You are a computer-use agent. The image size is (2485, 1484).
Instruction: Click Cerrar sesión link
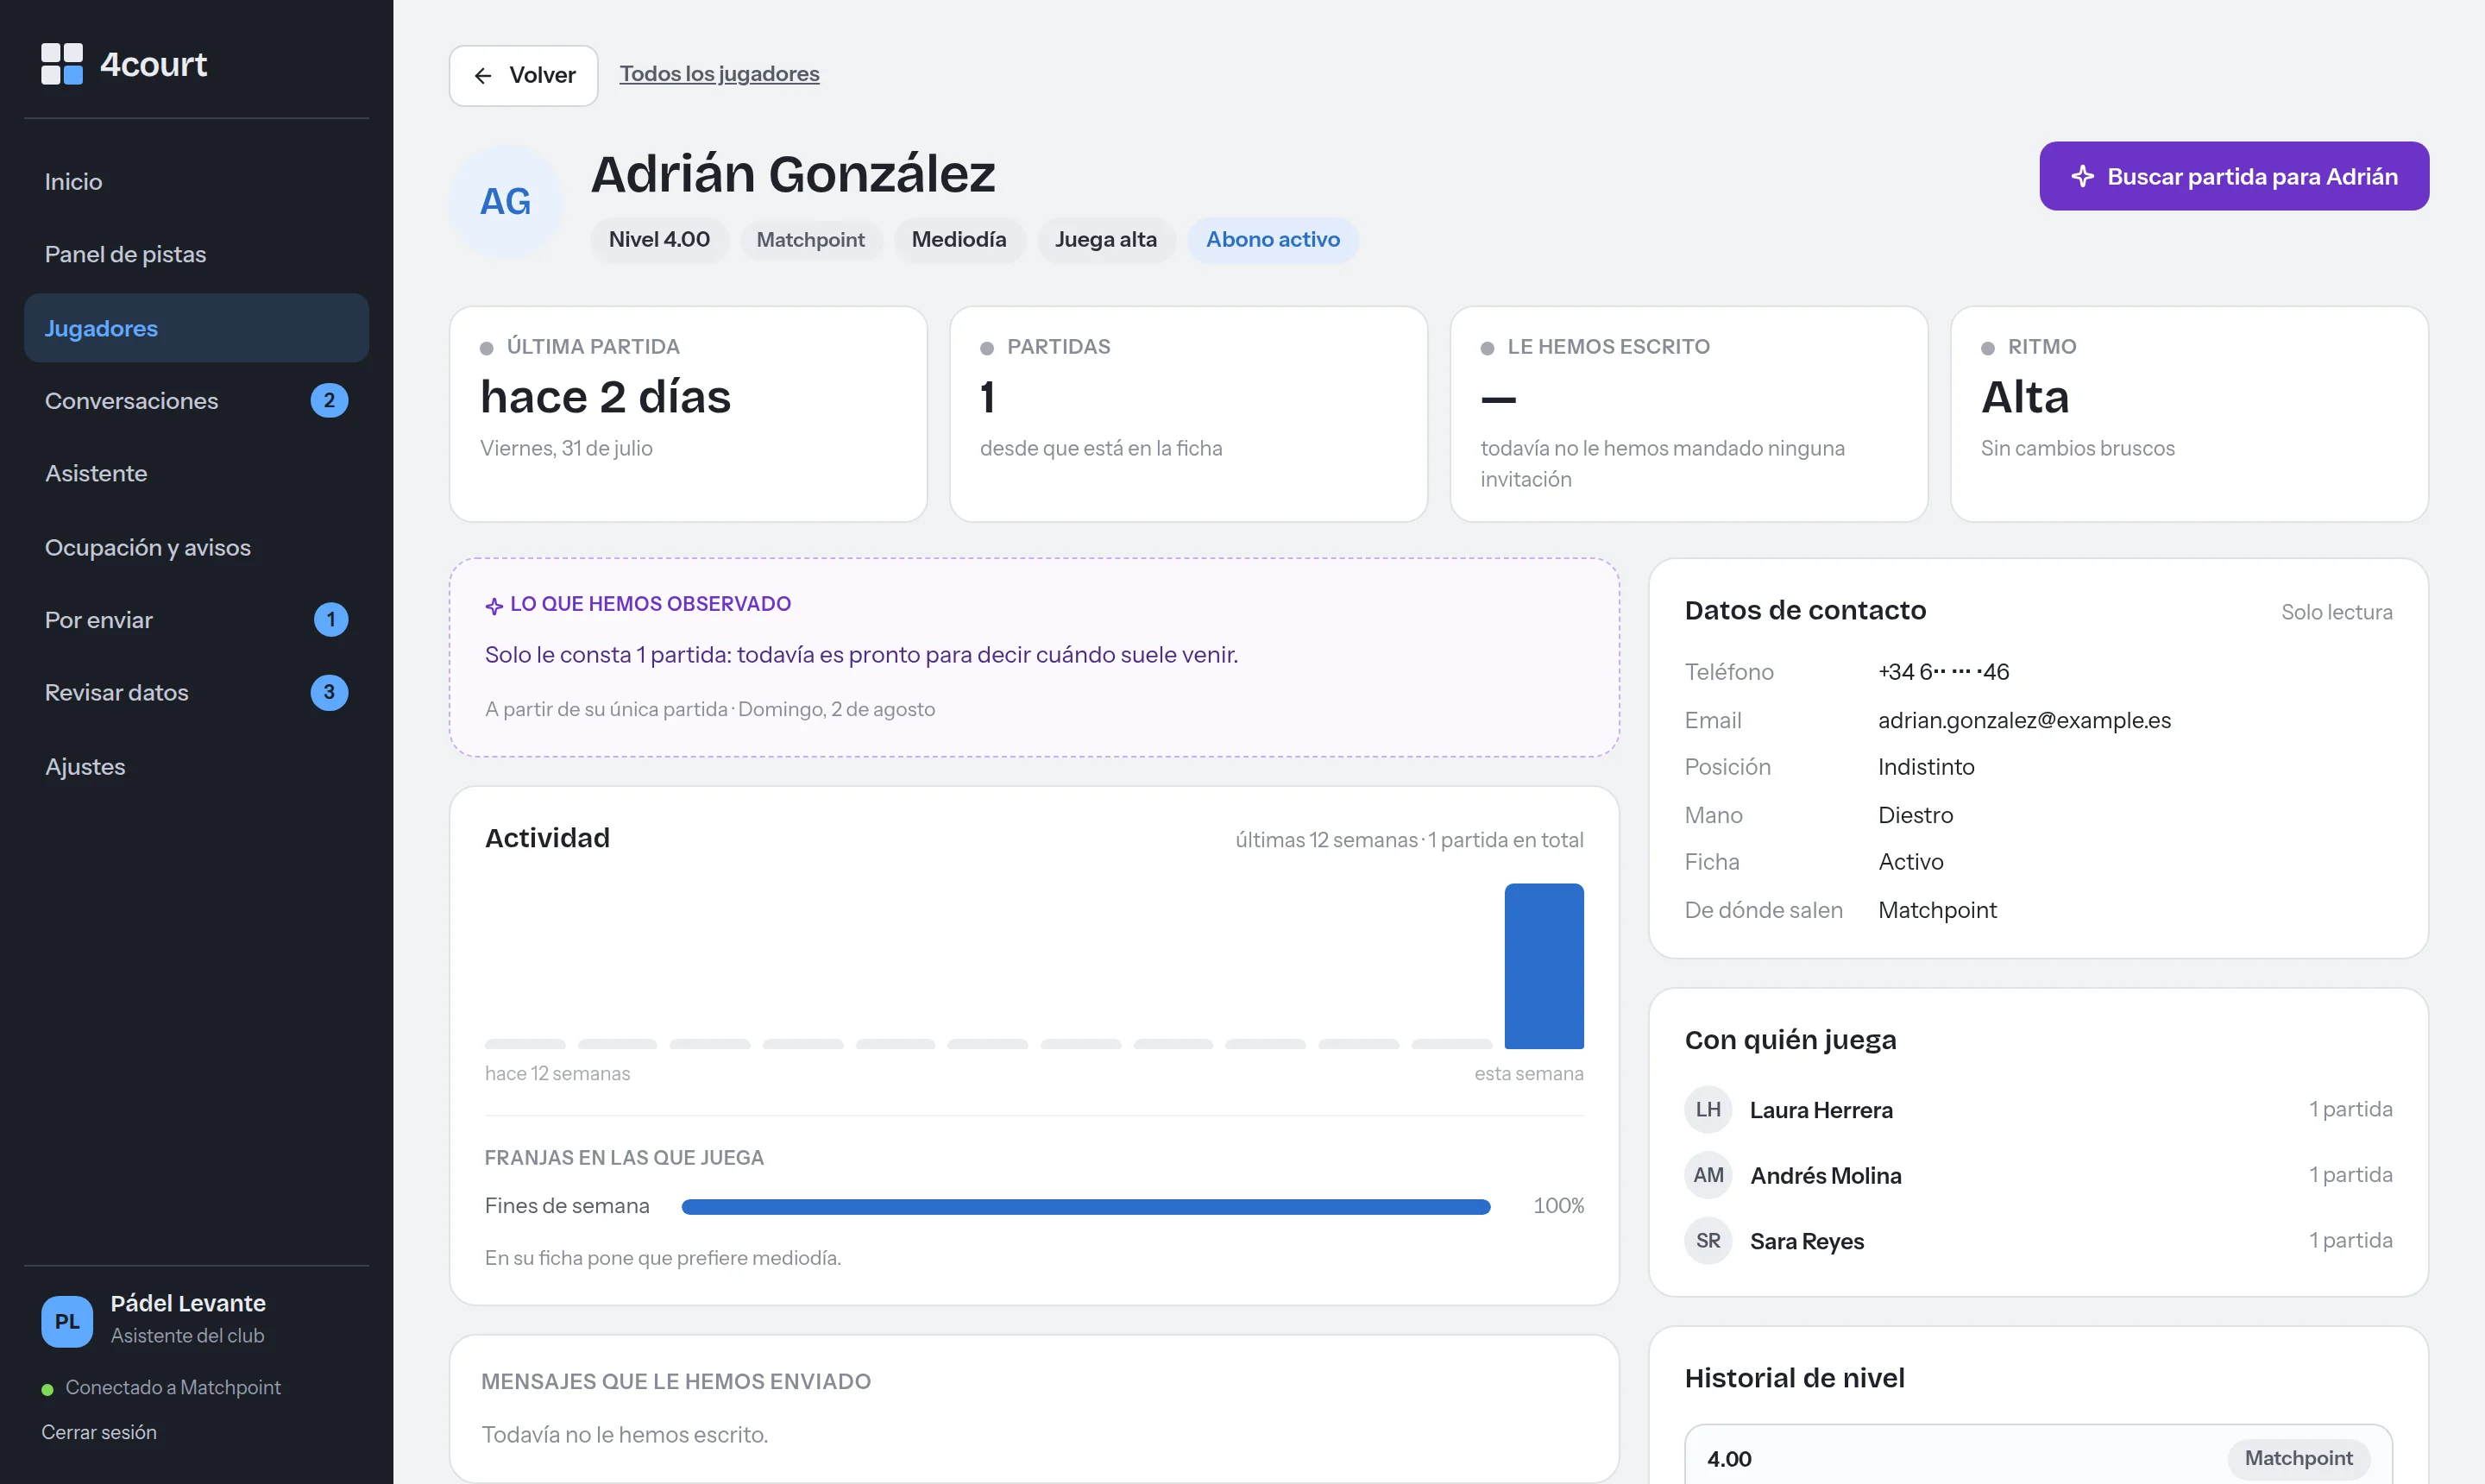coord(99,1432)
